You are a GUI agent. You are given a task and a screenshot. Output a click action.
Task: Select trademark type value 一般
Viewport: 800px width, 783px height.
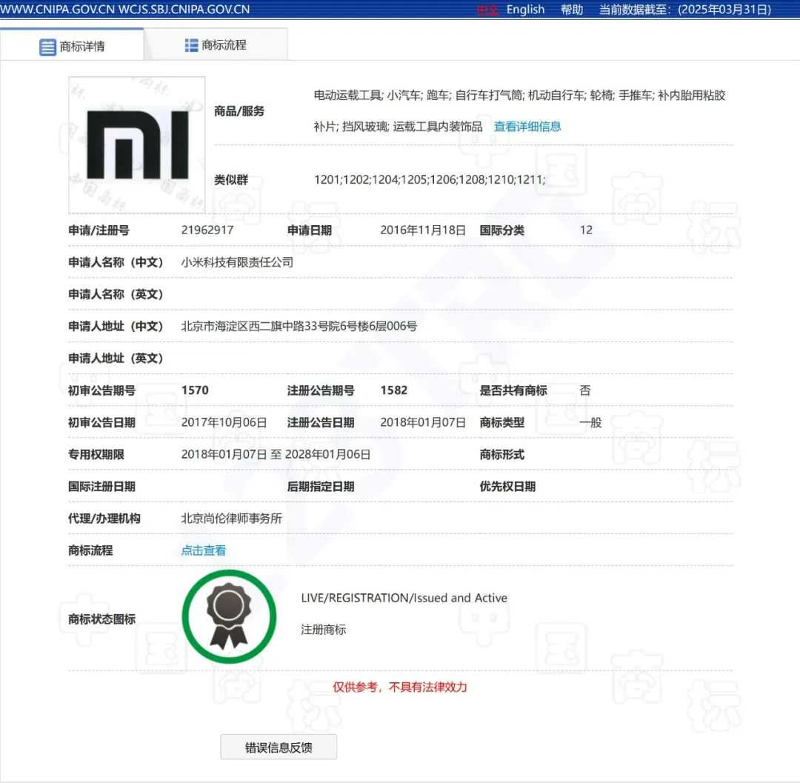[x=591, y=422]
